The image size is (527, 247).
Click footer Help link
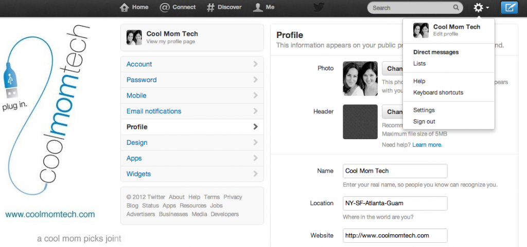pyautogui.click(x=194, y=197)
